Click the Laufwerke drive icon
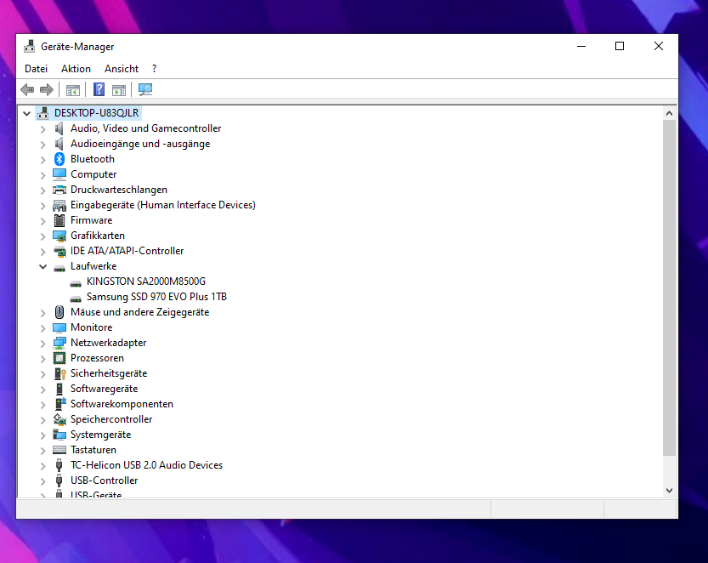 point(59,268)
